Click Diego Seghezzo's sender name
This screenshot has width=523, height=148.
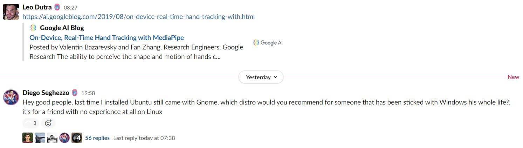(x=46, y=93)
